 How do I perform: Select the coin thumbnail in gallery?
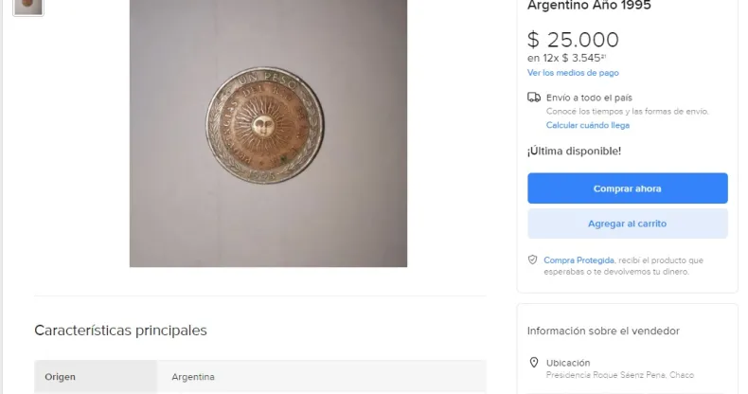[x=28, y=8]
